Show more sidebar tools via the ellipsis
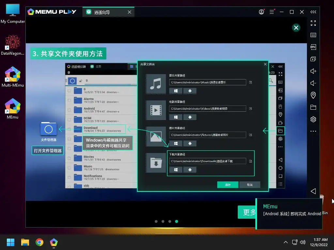 313,131
